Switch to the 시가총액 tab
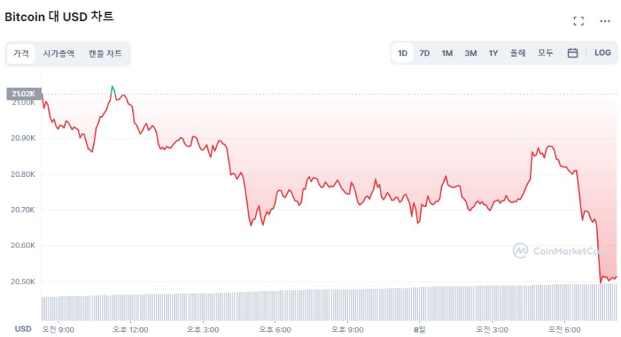Image resolution: width=621 pixels, height=337 pixels. (x=58, y=53)
